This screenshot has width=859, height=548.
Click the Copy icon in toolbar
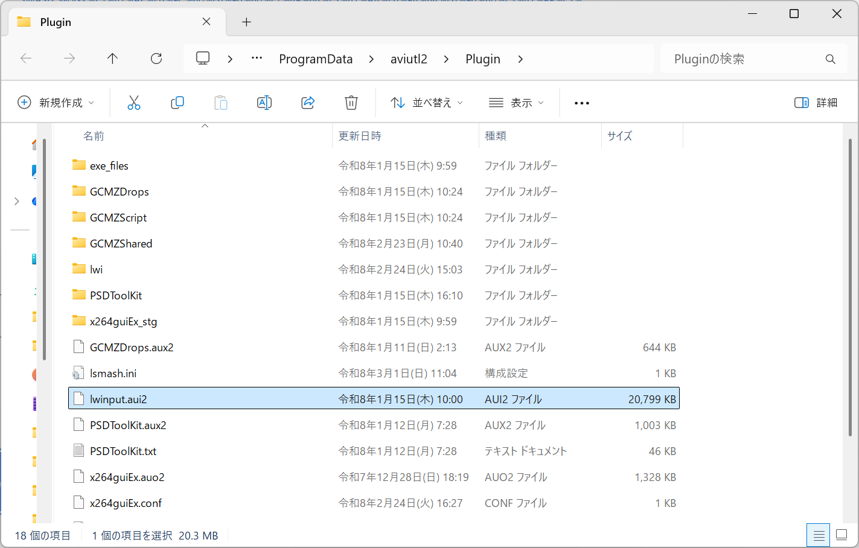pyautogui.click(x=177, y=103)
